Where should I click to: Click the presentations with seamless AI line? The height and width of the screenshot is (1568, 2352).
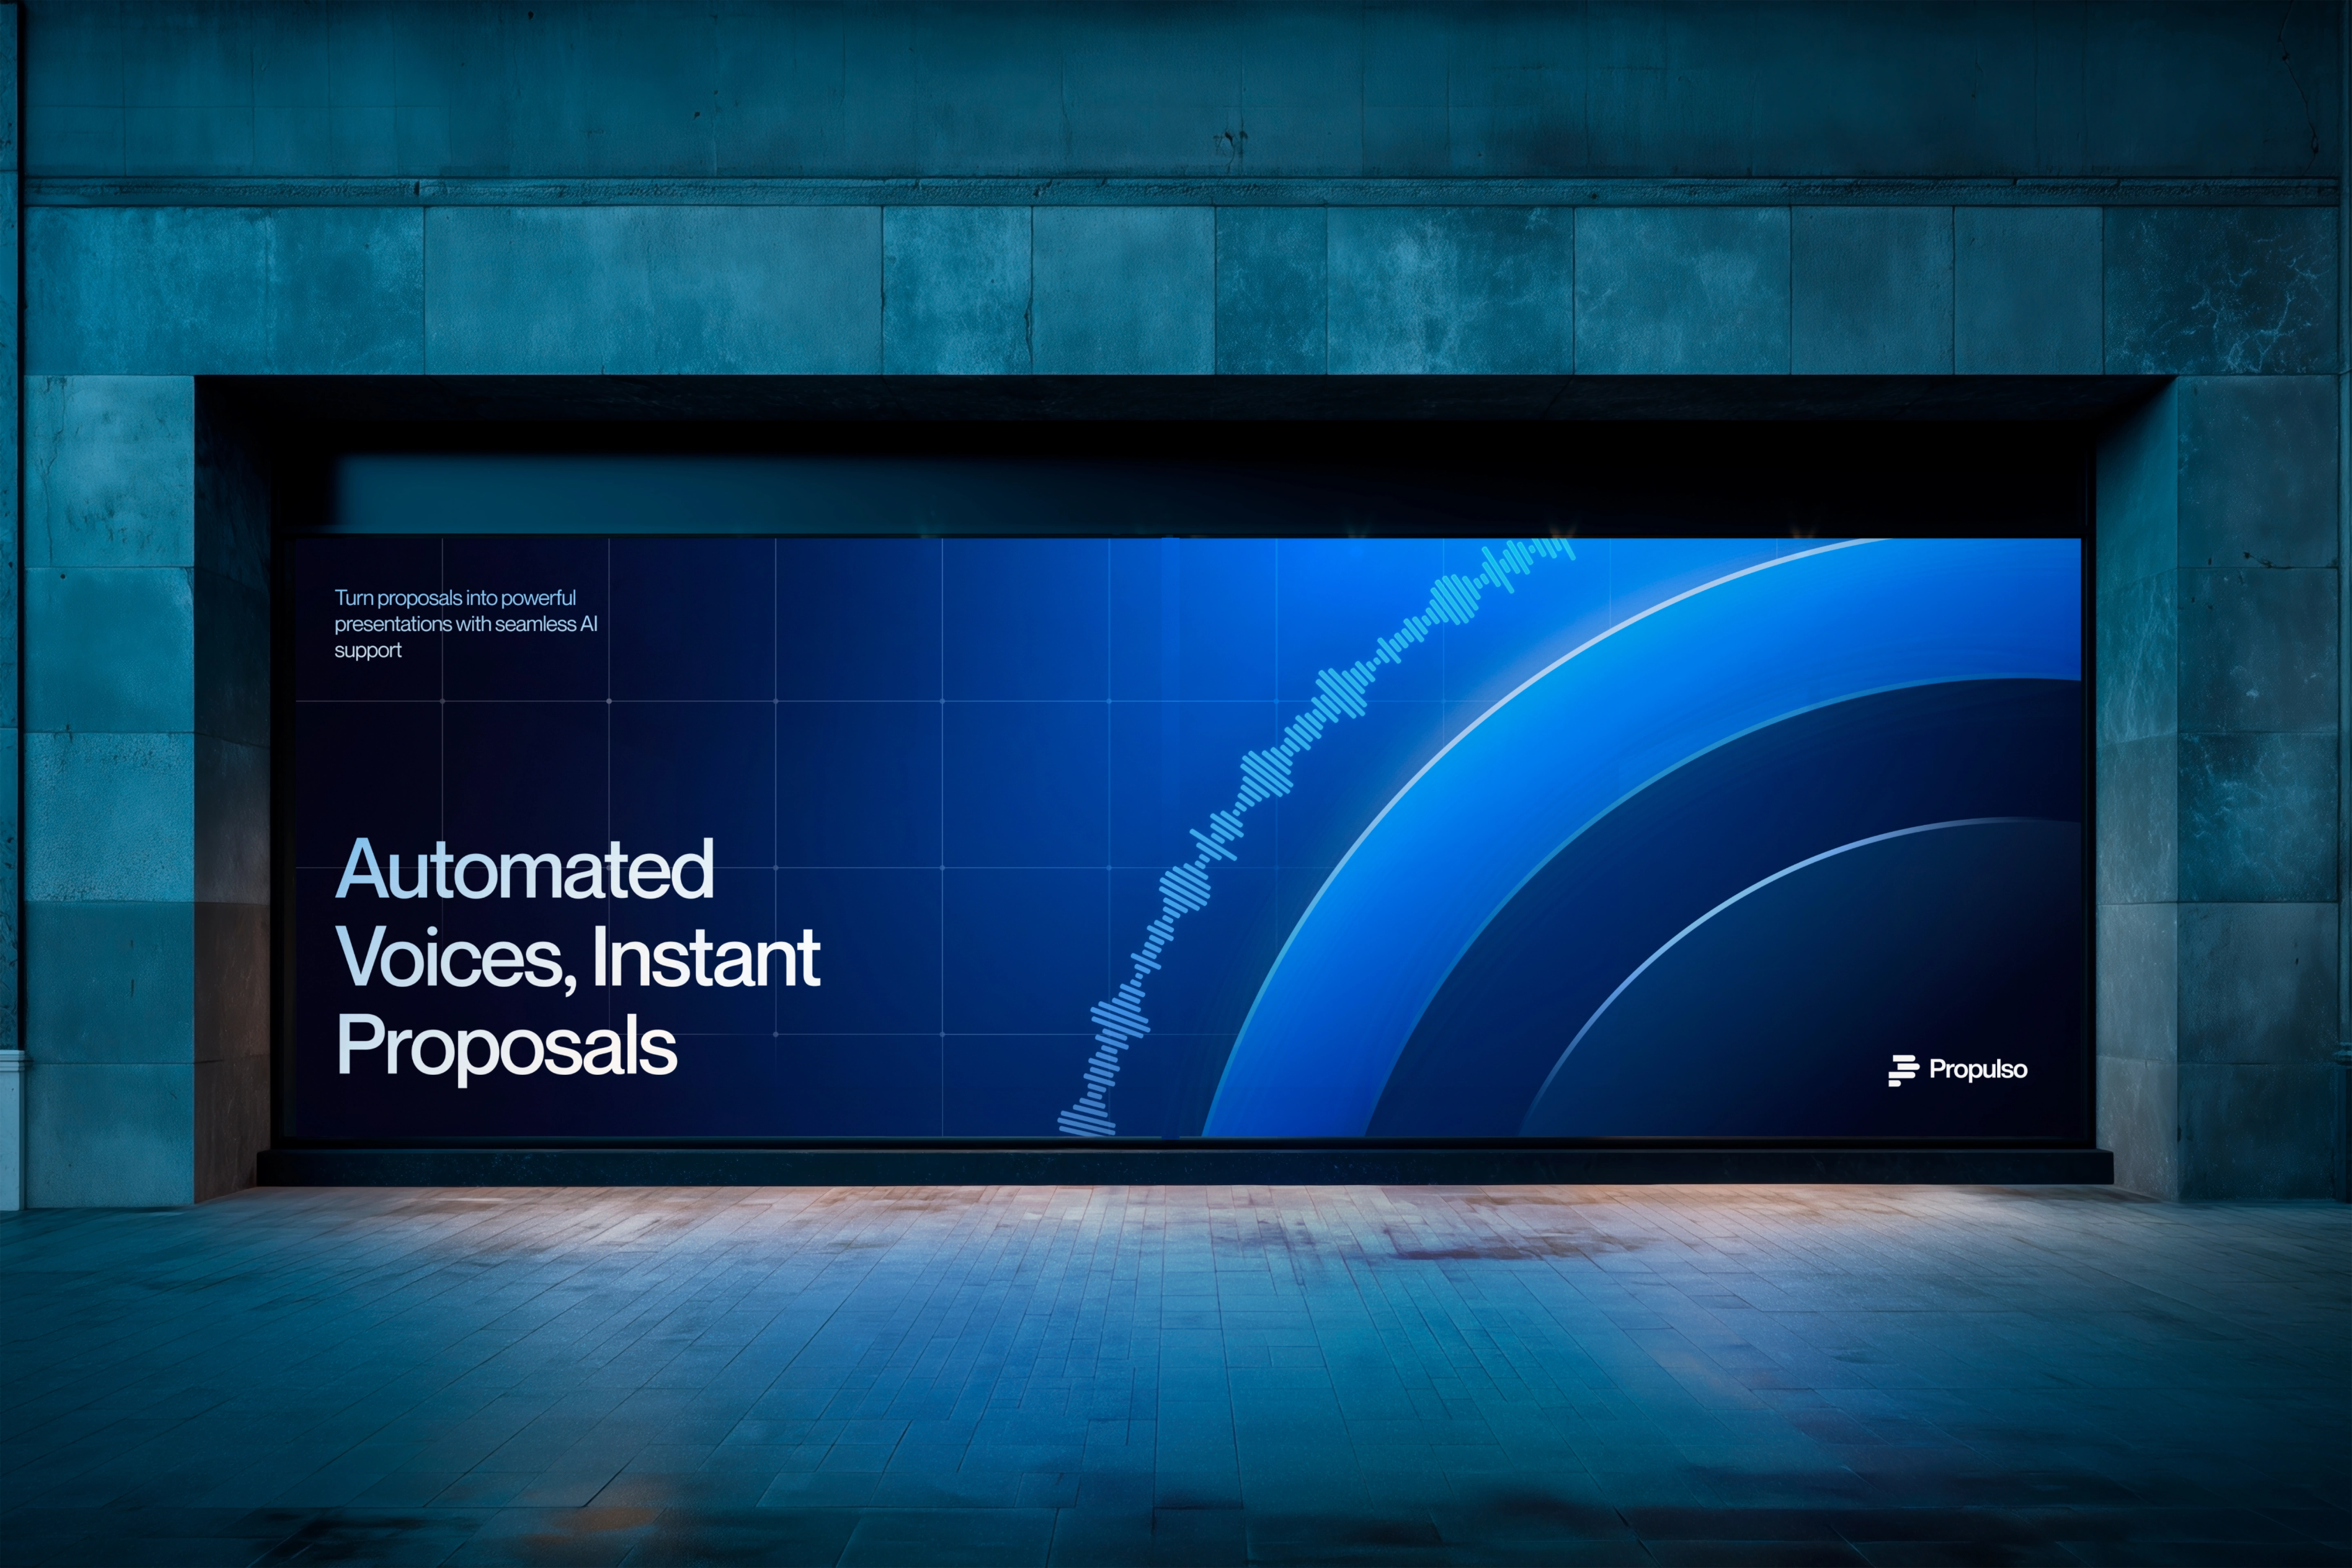click(x=465, y=624)
